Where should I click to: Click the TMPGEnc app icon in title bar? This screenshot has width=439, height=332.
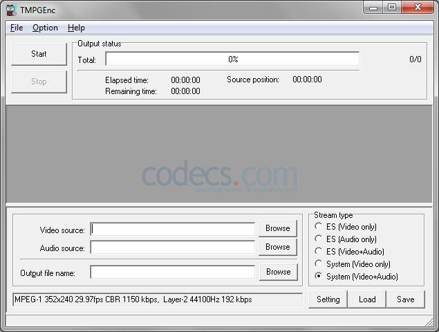pos(11,10)
